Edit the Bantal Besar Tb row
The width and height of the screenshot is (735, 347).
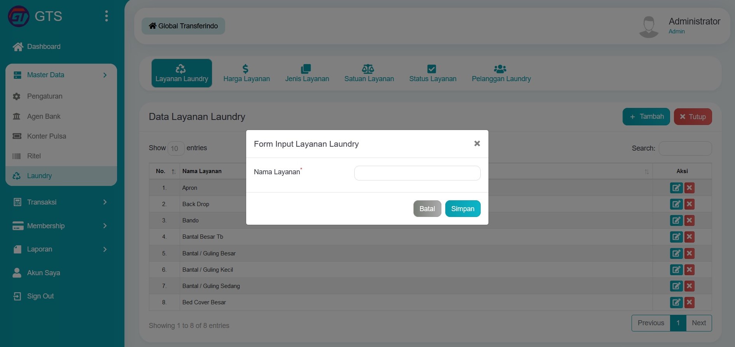[676, 237]
